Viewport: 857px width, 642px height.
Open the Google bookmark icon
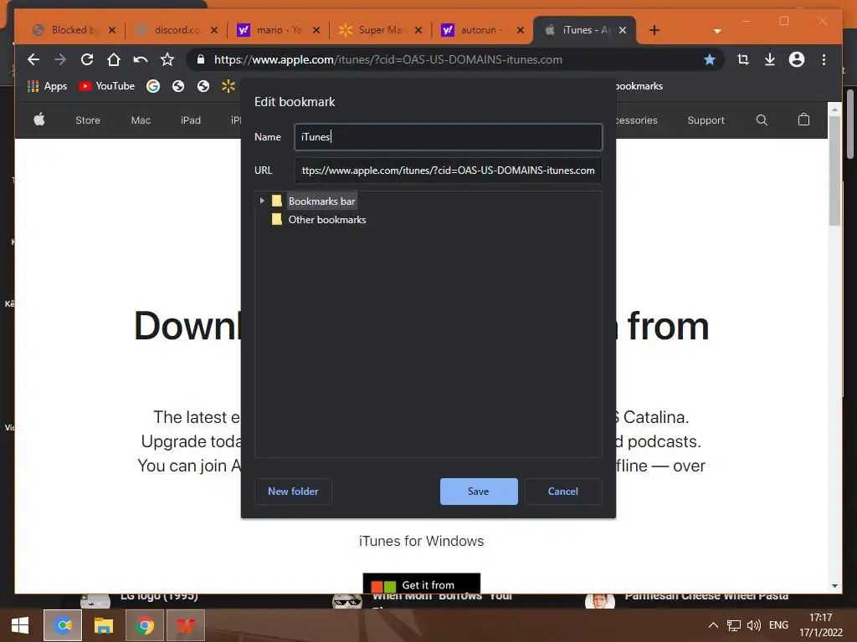pos(153,86)
